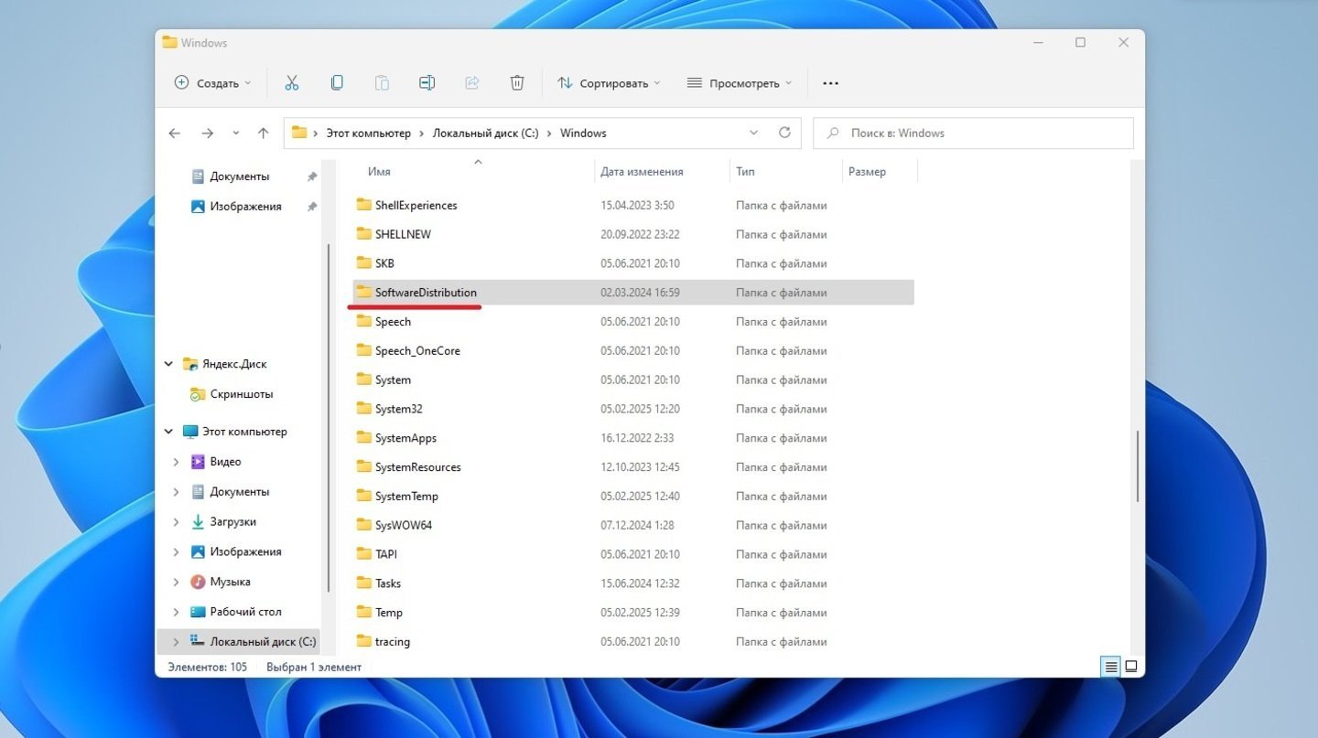Click Windows in the address breadcrumb
The width and height of the screenshot is (1318, 738).
pyautogui.click(x=583, y=134)
